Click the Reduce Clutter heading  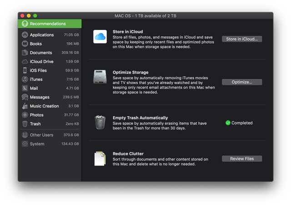tap(128, 154)
